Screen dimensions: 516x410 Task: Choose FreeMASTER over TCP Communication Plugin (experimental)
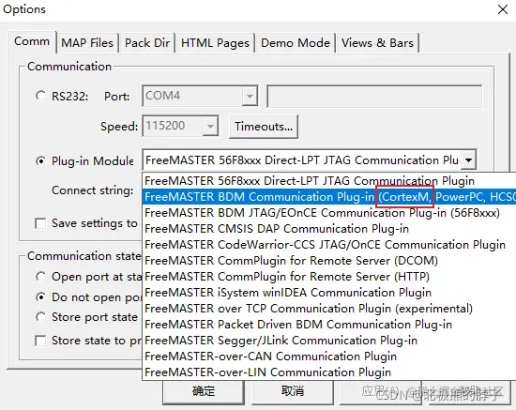pyautogui.click(x=329, y=309)
